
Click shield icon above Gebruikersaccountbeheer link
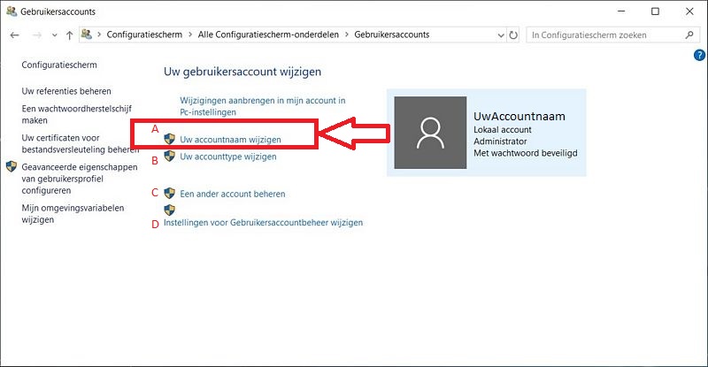click(169, 210)
